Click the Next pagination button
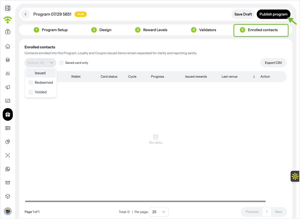The image size is (300, 219). [278, 212]
